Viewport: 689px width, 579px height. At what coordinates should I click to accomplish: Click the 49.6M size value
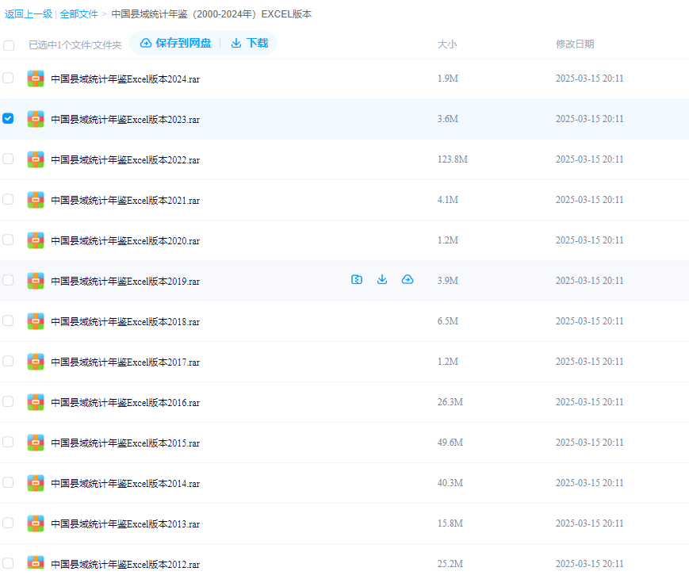(x=450, y=443)
